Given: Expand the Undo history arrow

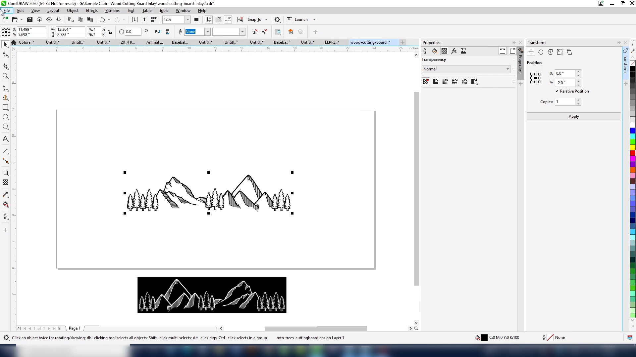Looking at the screenshot, I should tap(109, 20).
